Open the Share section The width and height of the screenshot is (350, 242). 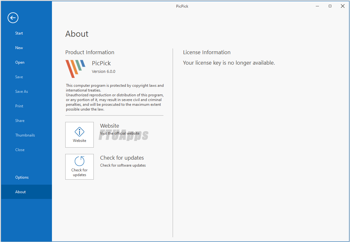[x=26, y=121]
